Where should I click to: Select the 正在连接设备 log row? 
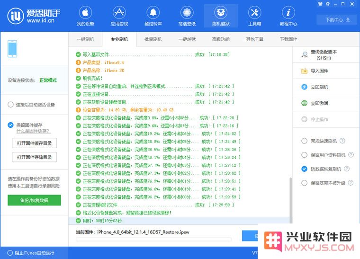click(179, 94)
